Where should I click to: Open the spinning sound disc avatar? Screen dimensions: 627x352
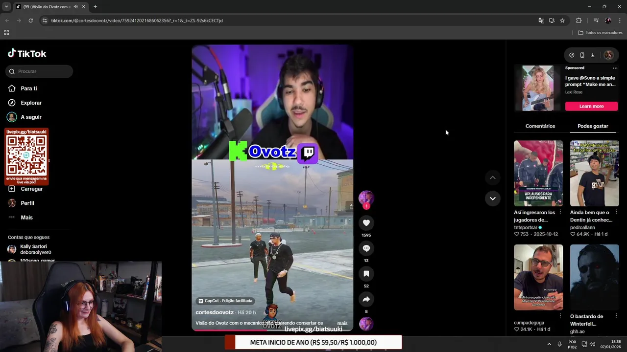[366, 324]
